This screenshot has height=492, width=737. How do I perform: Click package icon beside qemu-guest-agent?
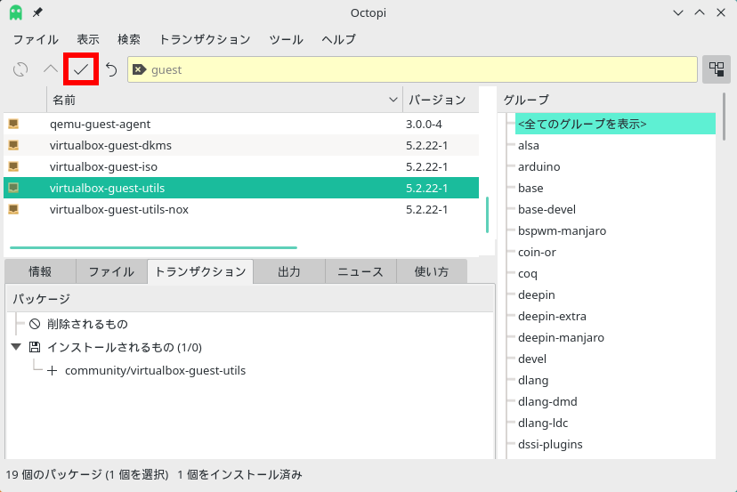(x=13, y=124)
